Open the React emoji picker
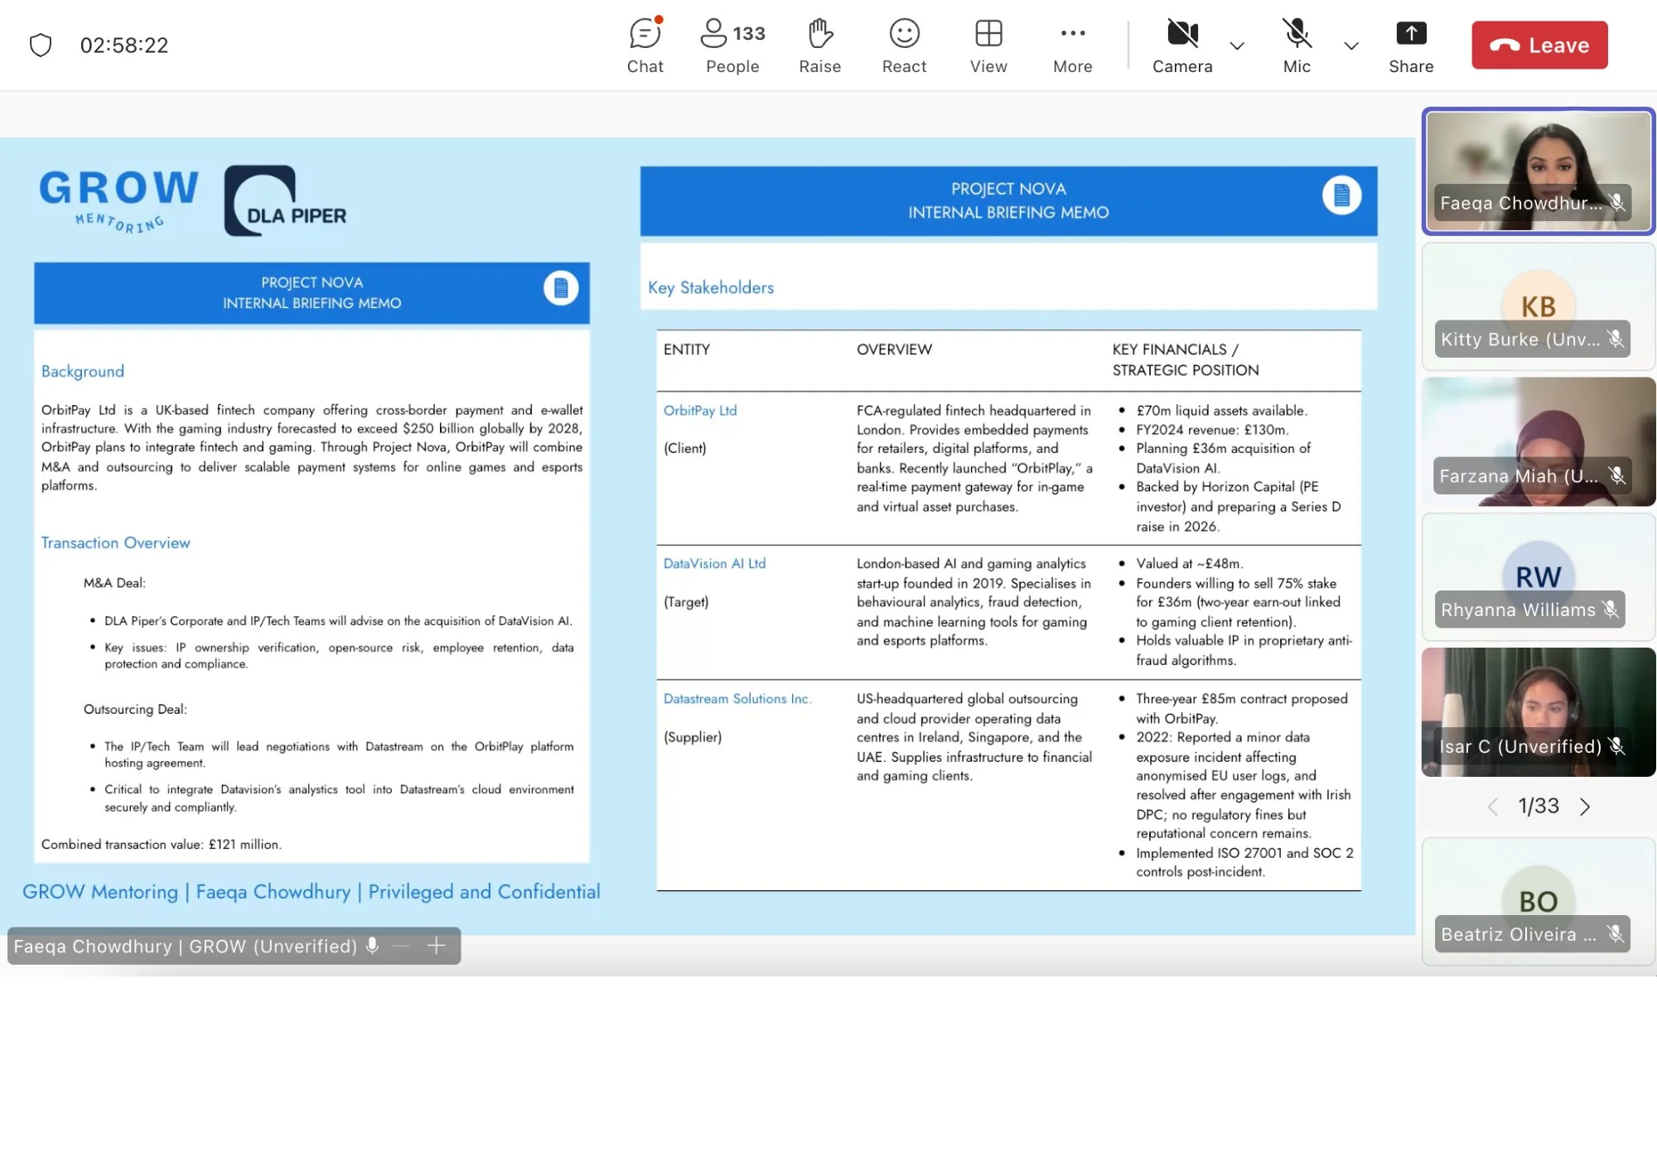This screenshot has width=1657, height=1171. click(904, 46)
